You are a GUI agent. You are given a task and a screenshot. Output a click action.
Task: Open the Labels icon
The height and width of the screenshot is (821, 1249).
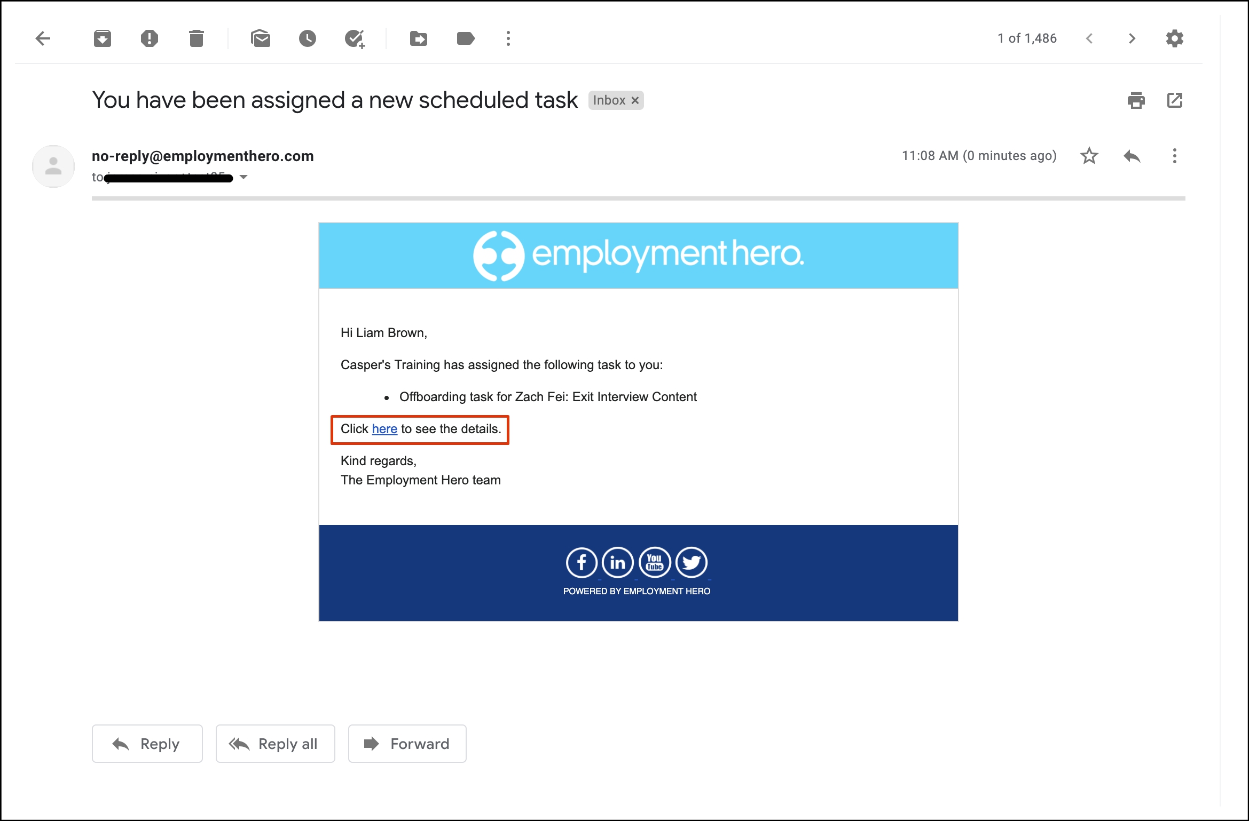466,38
